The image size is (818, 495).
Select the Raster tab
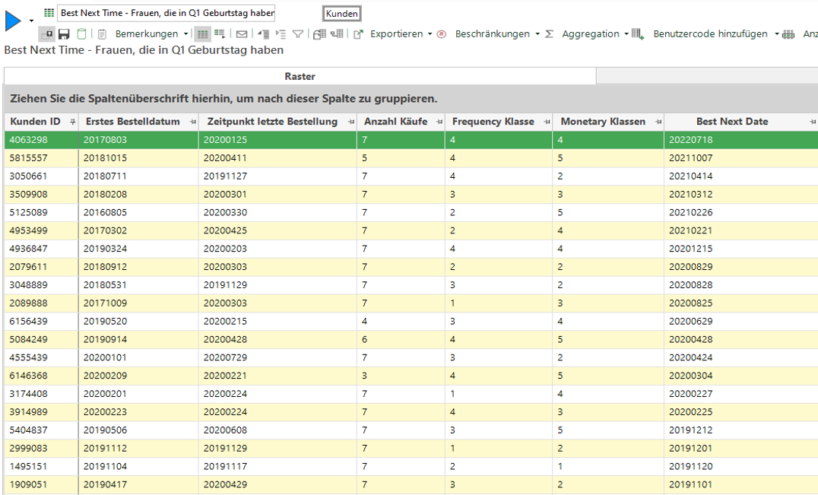(300, 76)
